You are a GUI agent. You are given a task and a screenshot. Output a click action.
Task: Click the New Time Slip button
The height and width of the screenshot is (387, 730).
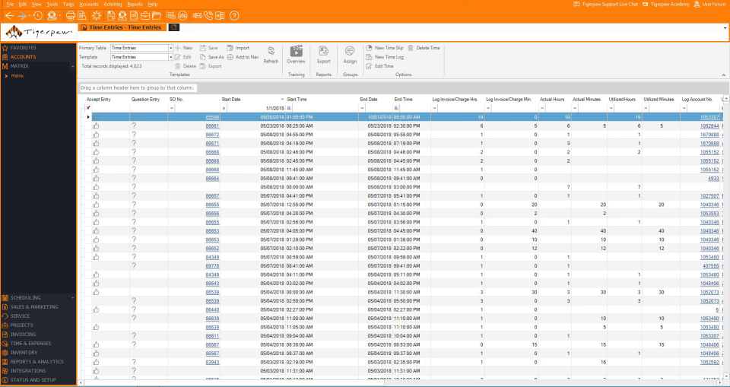pyautogui.click(x=385, y=48)
